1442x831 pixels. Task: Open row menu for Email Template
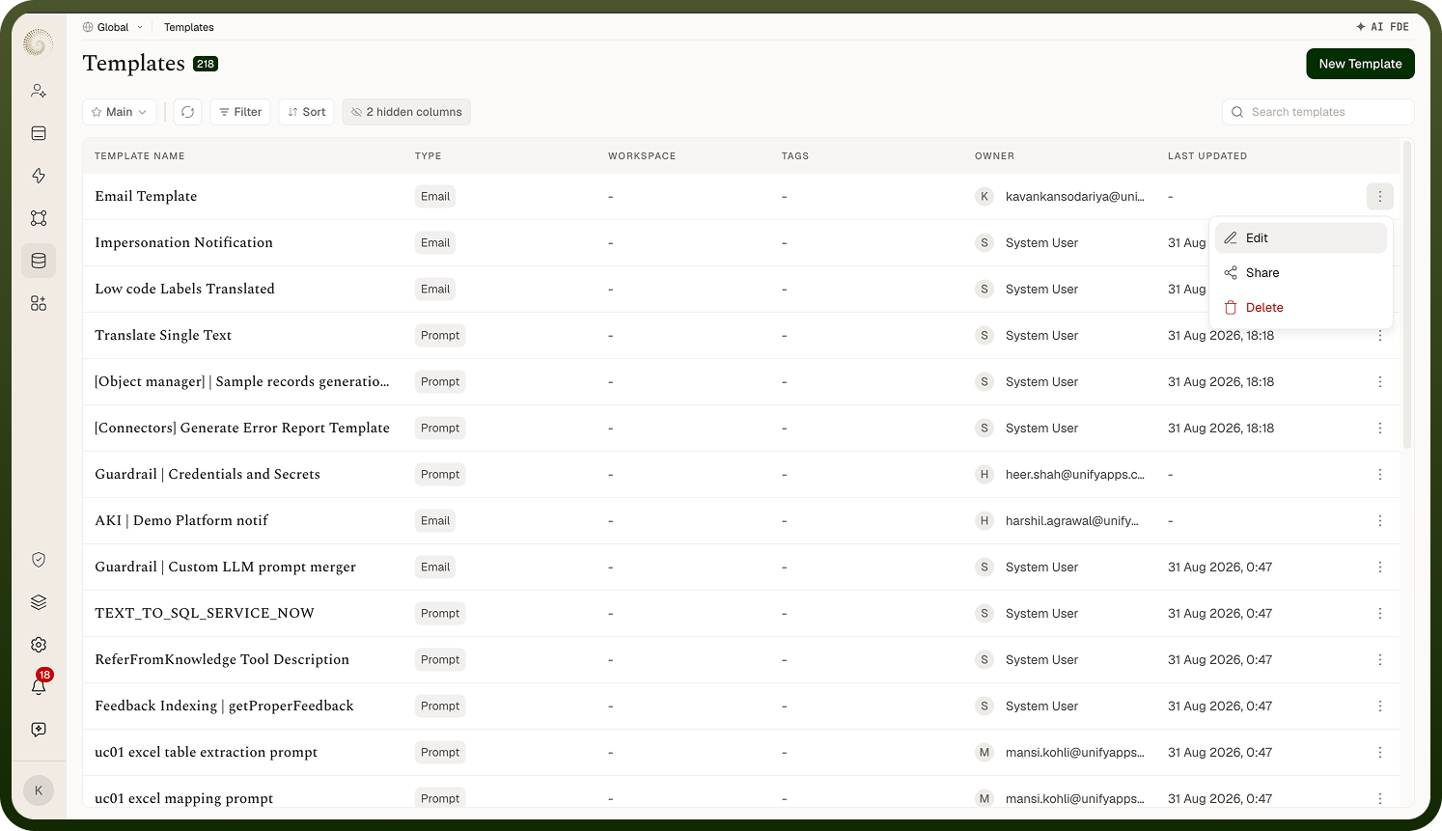pos(1380,197)
